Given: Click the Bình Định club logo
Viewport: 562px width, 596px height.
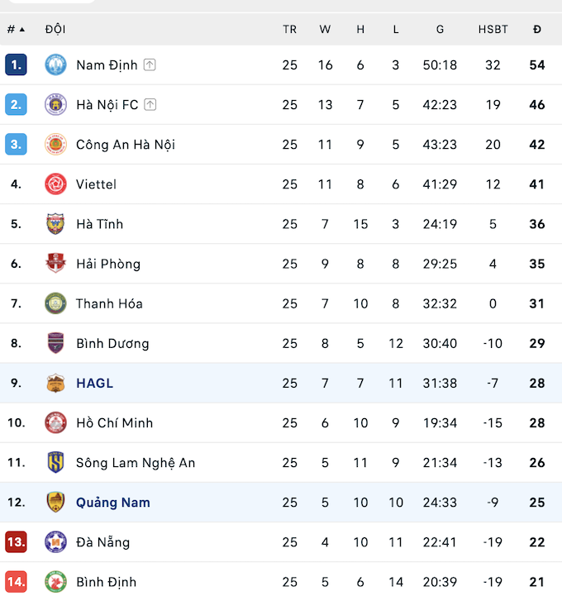Looking at the screenshot, I should click(55, 582).
